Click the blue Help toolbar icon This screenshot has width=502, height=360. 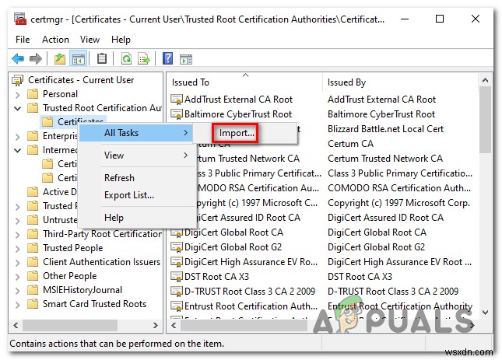tap(168, 59)
